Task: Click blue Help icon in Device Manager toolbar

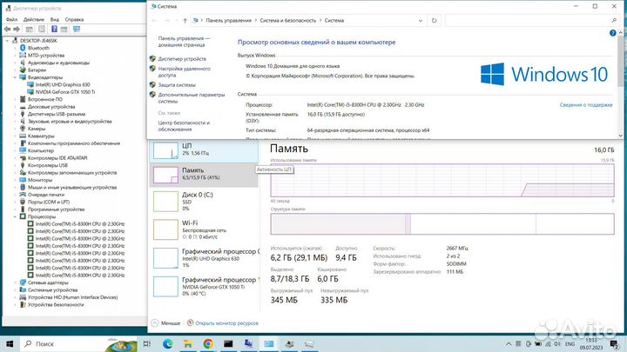Action: tap(54, 30)
